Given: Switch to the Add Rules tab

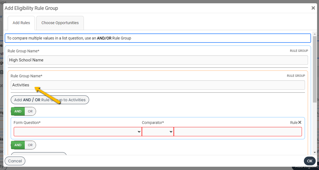Looking at the screenshot, I should [21, 23].
